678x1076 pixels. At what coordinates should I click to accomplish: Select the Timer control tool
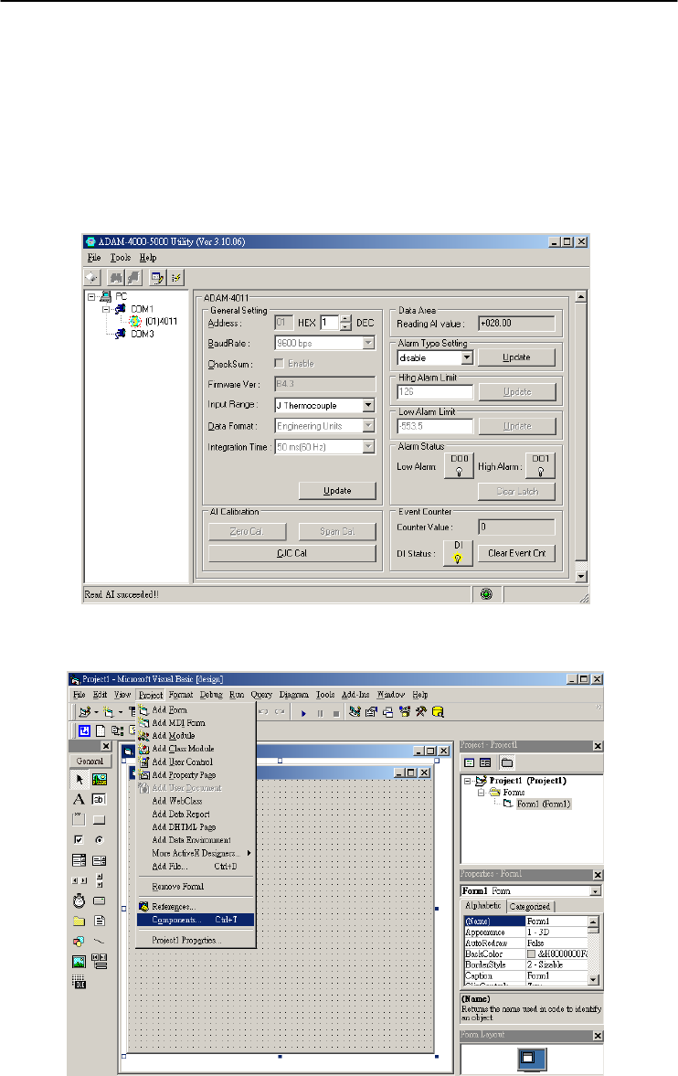click(79, 900)
